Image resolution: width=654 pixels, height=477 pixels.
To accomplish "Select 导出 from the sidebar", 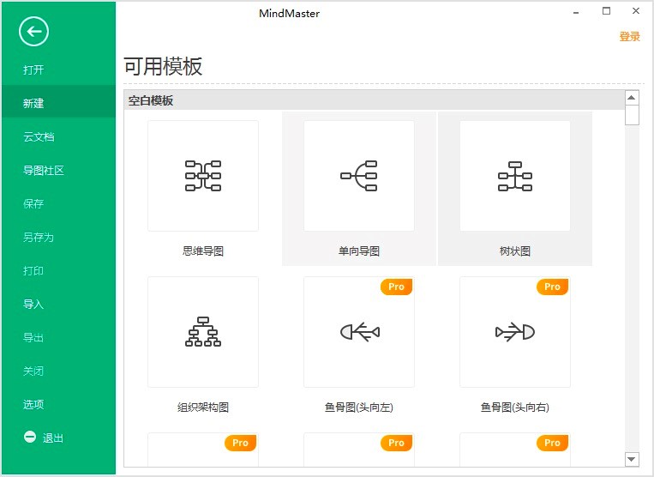I will tap(33, 337).
